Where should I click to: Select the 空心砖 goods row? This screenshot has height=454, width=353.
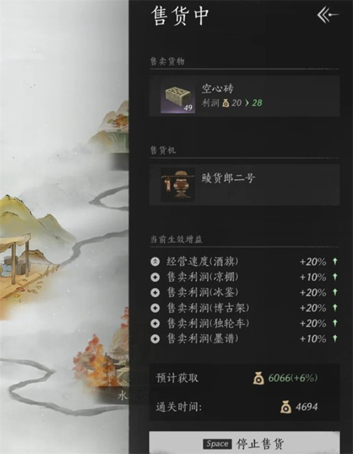[244, 97]
